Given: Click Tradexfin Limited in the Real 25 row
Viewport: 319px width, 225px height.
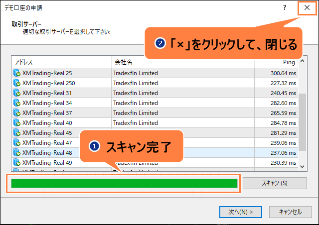Looking at the screenshot, I should point(136,73).
